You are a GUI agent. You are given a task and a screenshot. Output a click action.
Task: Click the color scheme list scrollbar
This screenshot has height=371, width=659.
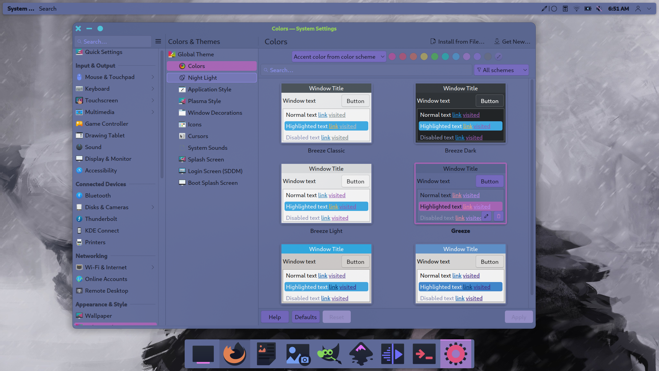point(532,187)
